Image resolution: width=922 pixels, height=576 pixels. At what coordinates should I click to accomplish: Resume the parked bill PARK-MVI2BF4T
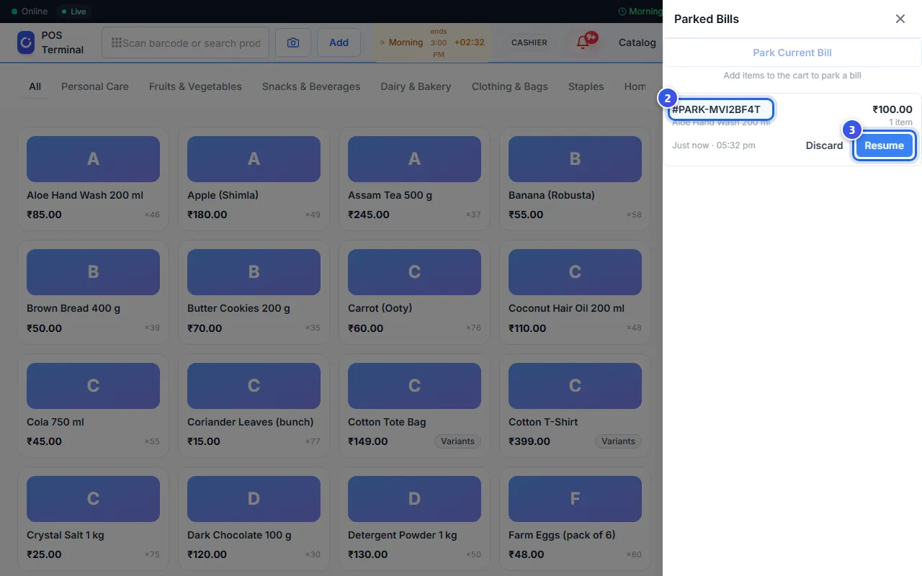point(884,145)
